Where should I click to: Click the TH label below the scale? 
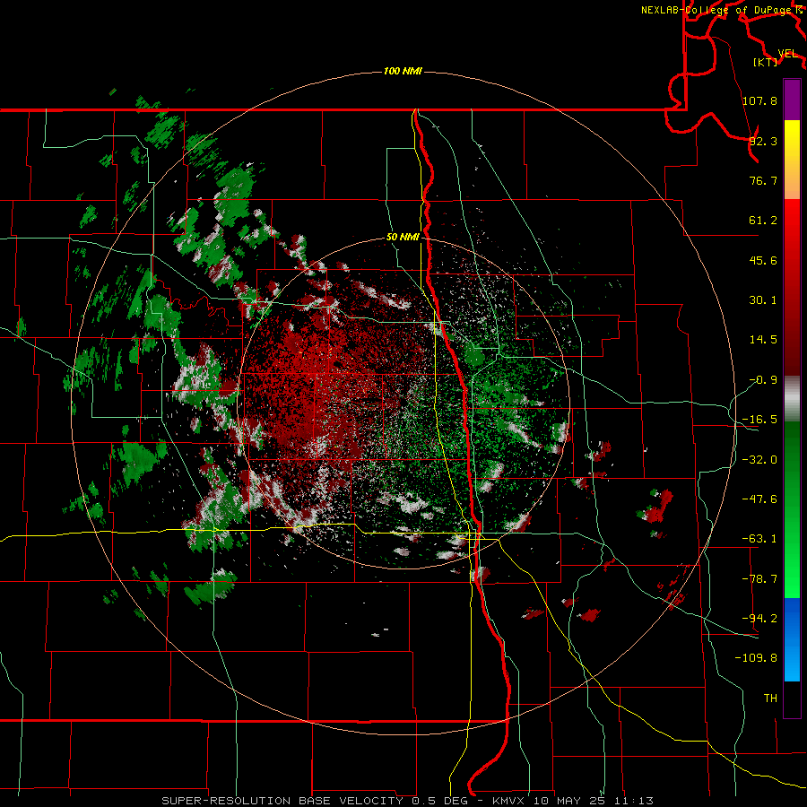coord(770,699)
